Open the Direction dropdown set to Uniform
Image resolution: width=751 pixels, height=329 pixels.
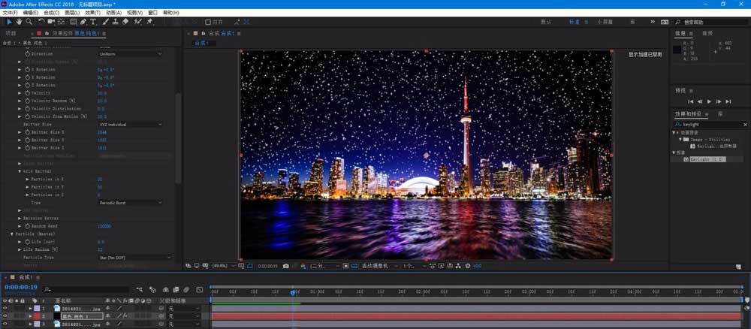click(x=129, y=55)
